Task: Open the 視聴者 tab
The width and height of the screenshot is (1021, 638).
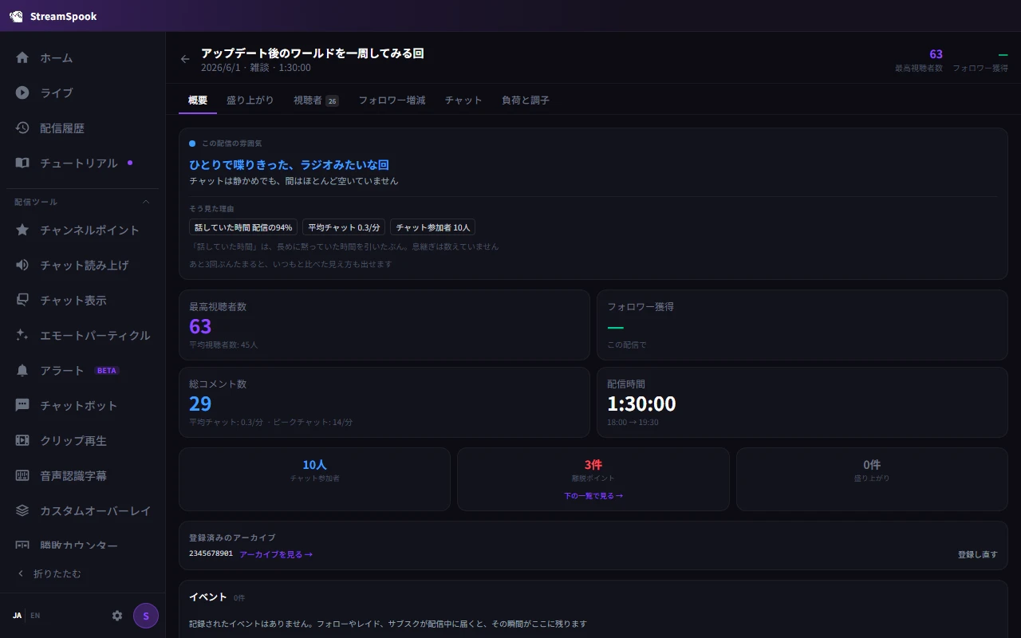Action: pos(316,100)
